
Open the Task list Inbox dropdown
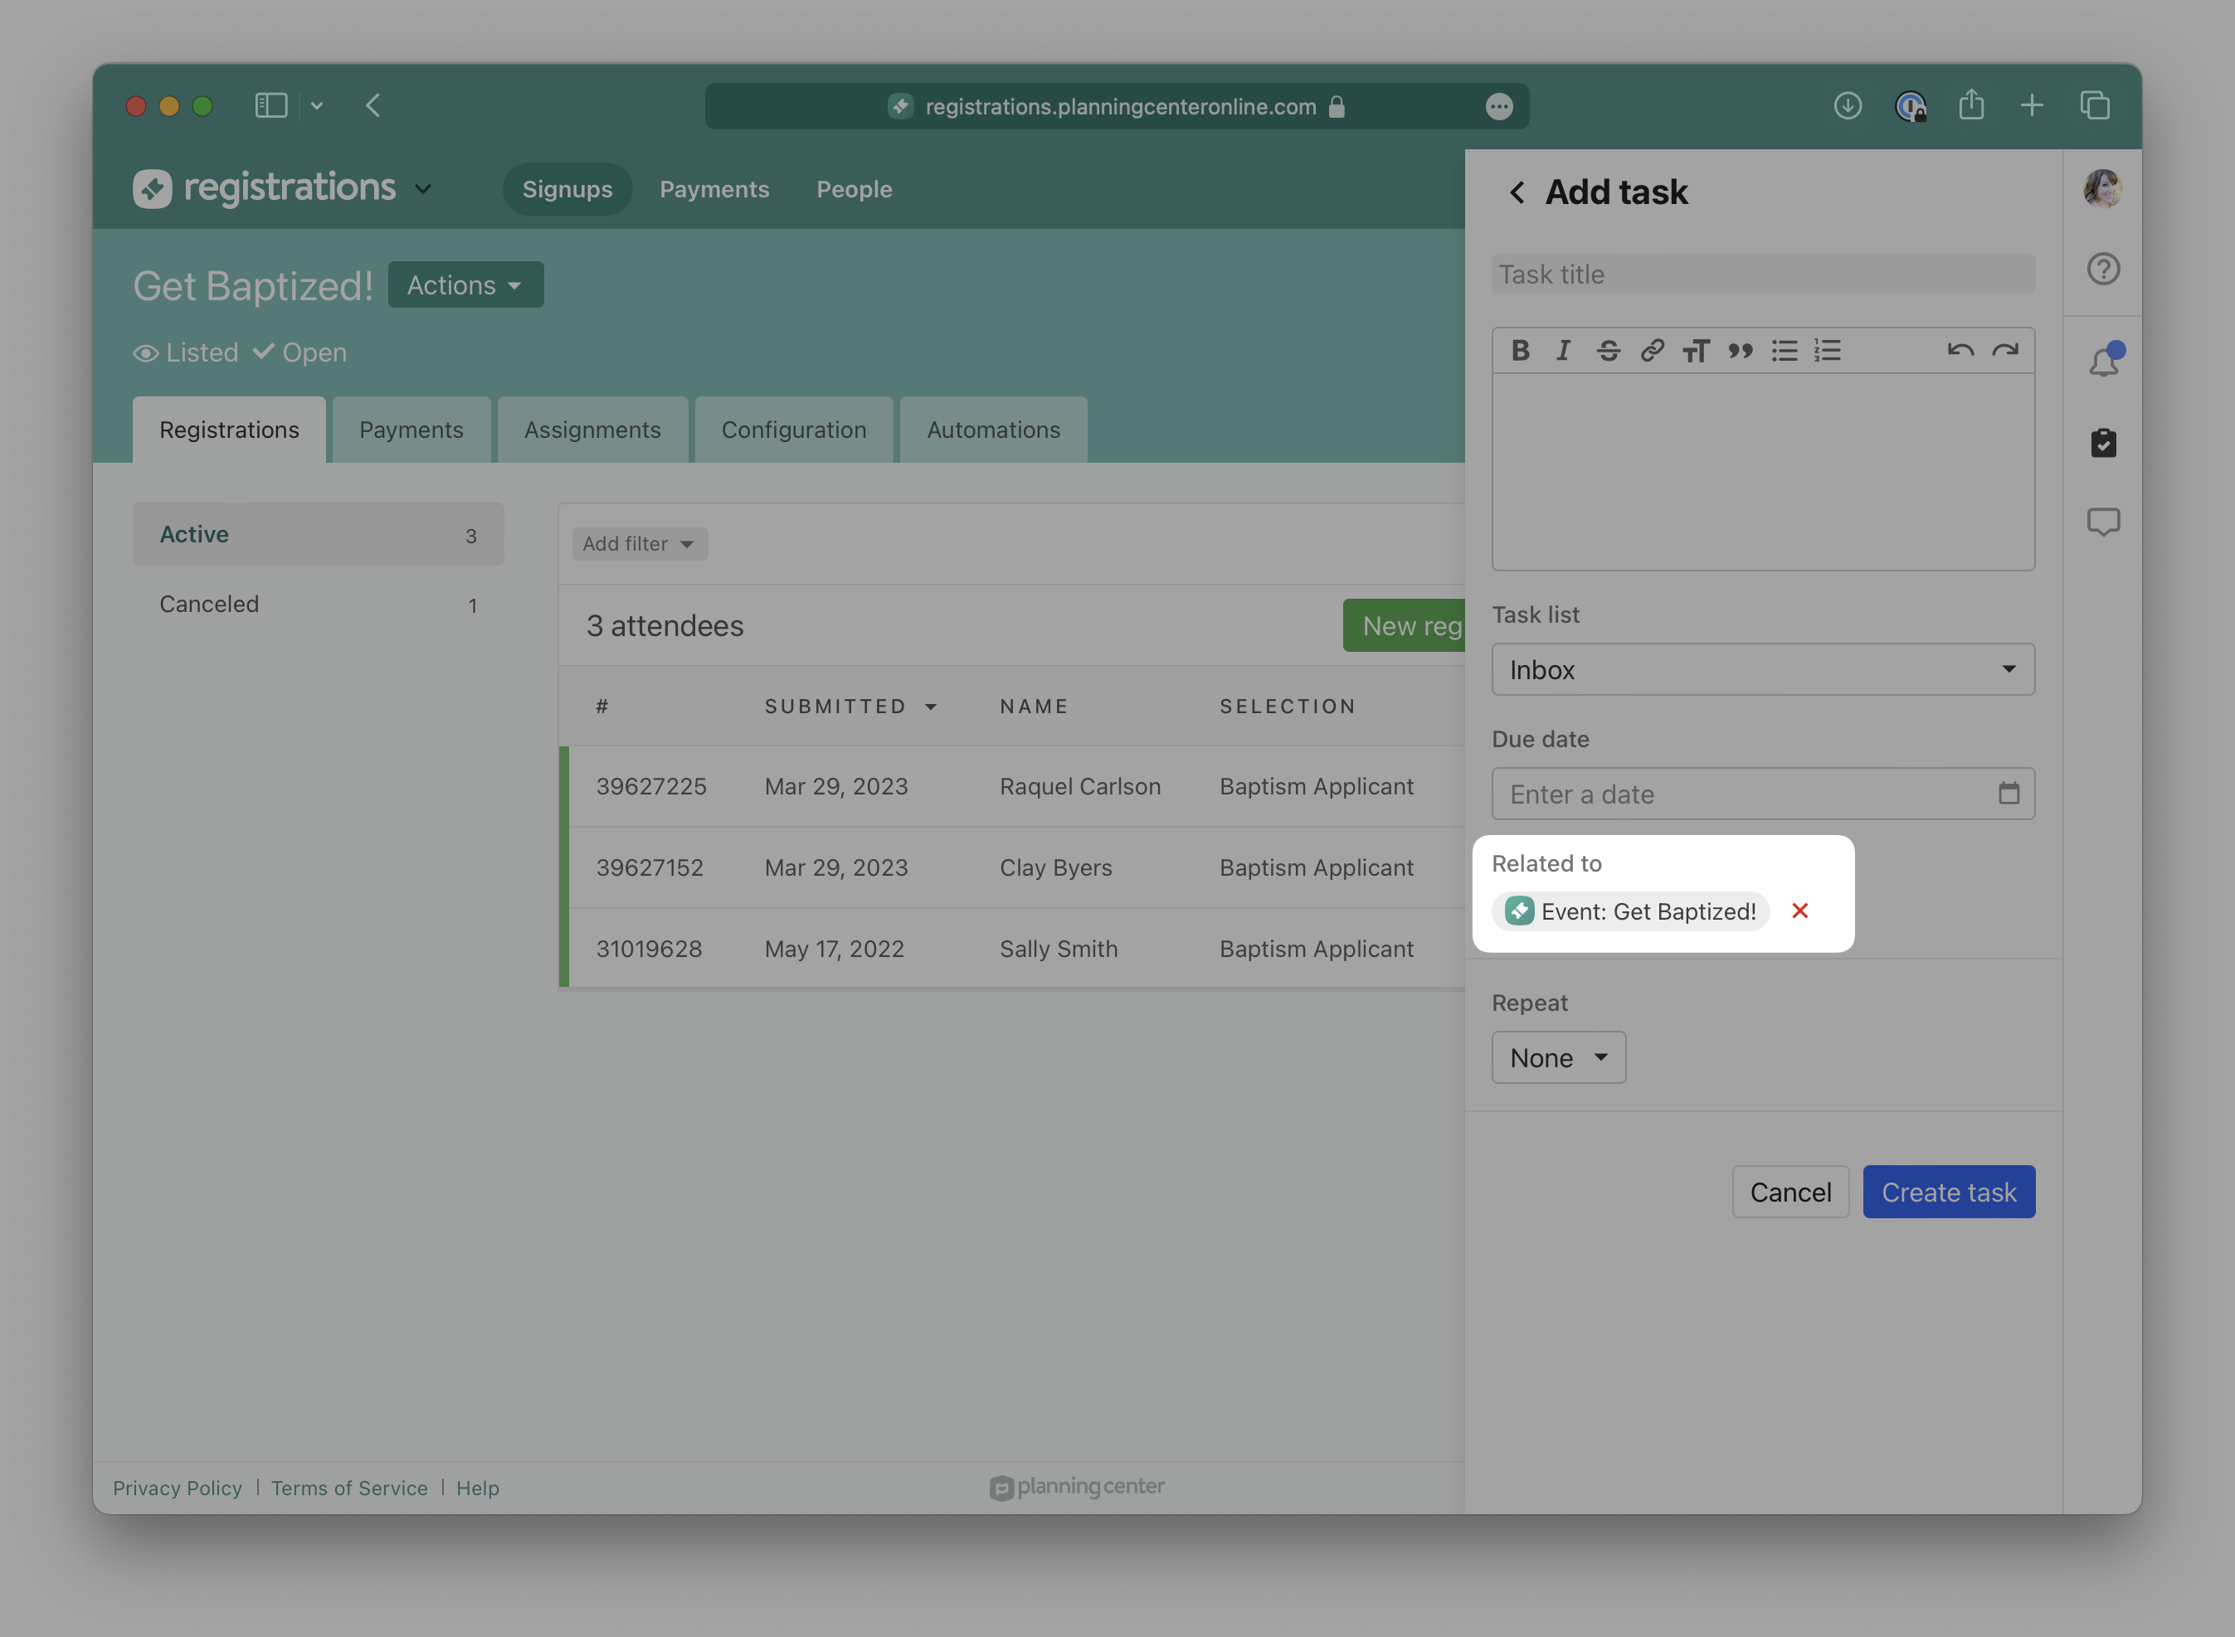click(x=1762, y=670)
